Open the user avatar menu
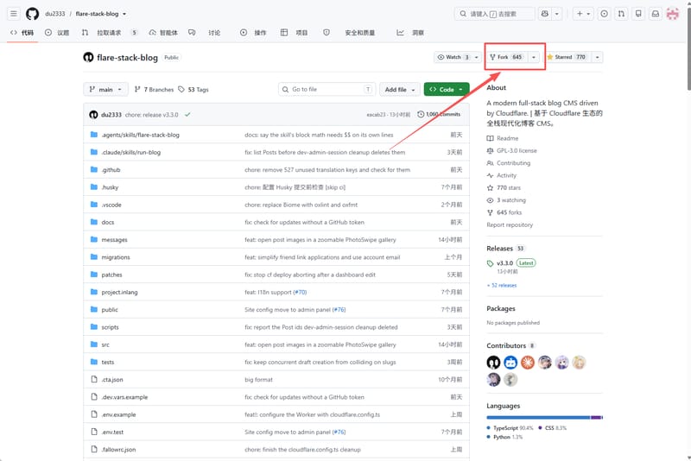 [673, 14]
